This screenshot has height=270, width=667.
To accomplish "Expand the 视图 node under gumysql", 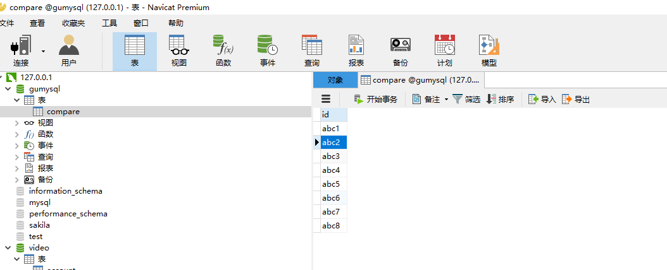I will point(16,123).
